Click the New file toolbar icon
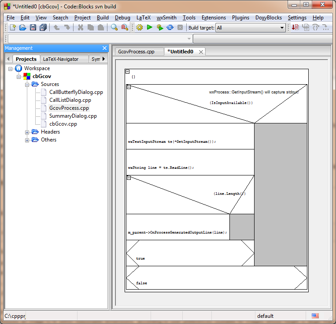 tap(13, 27)
